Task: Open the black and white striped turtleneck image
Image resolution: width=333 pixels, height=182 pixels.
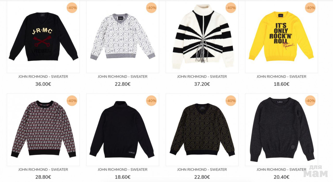Action: 202,37
